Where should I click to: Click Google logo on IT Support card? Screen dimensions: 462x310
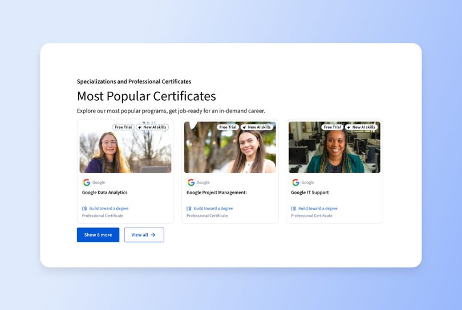(x=295, y=182)
